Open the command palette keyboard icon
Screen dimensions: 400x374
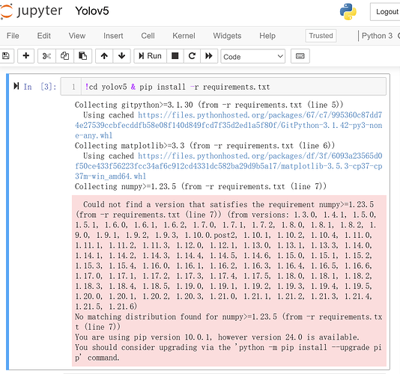coord(300,56)
